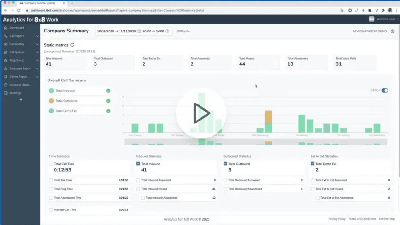The height and width of the screenshot is (225, 400).
Task: Click the Call Report phone icon
Action: 6,36
